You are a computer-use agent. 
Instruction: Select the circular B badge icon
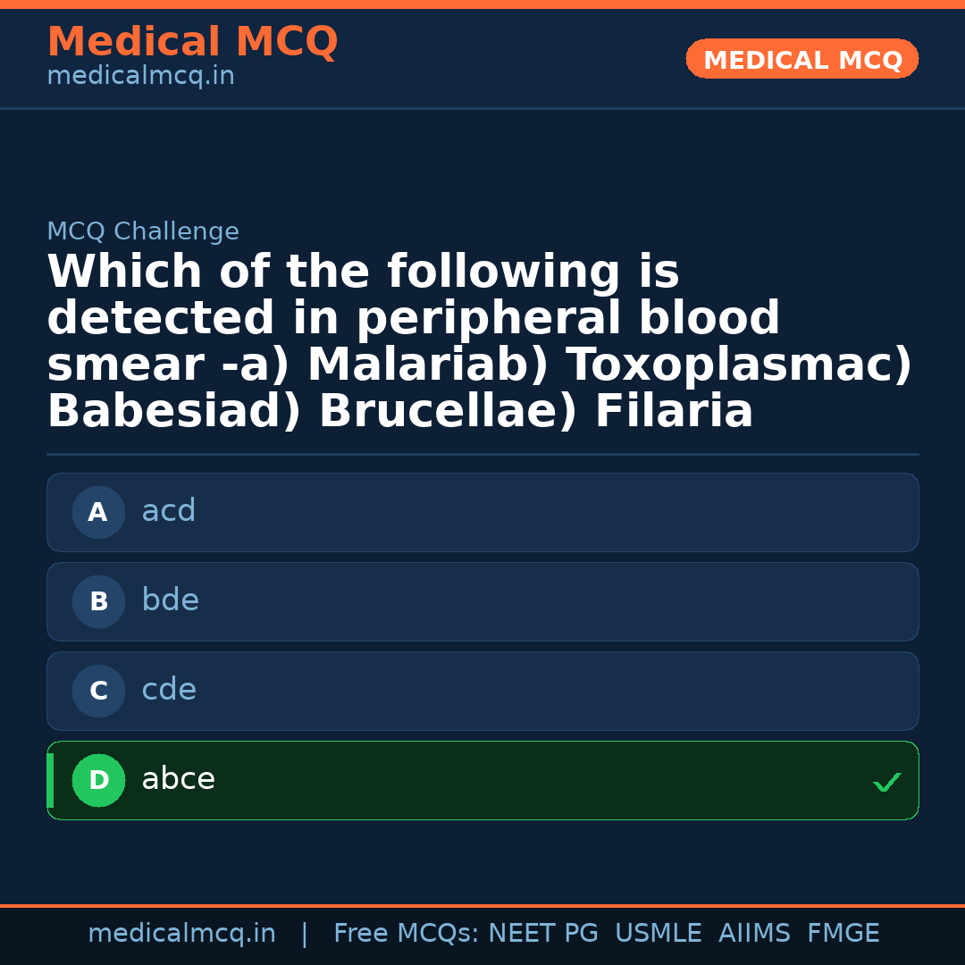(x=98, y=601)
